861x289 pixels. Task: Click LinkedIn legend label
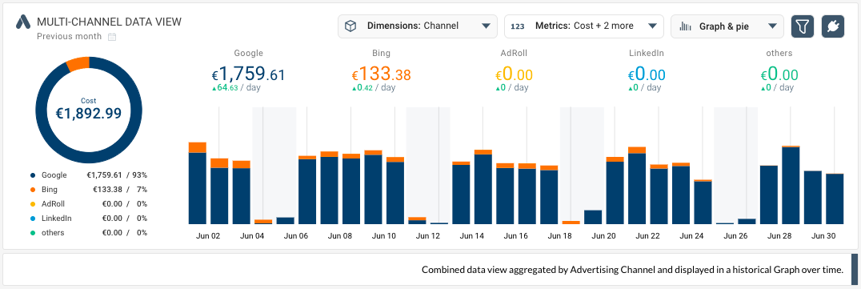click(x=57, y=218)
